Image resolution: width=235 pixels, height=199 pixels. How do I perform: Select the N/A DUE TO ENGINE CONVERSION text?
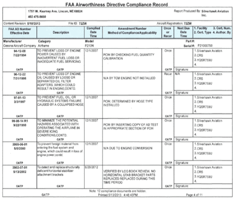tap(128, 148)
